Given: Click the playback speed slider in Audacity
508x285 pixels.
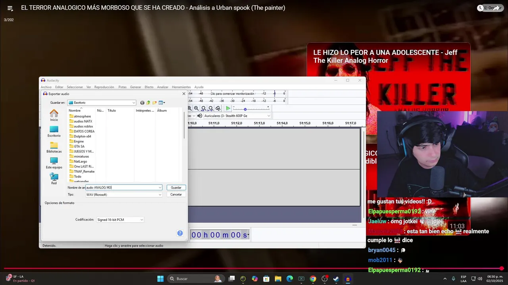Looking at the screenshot, I should (251, 108).
